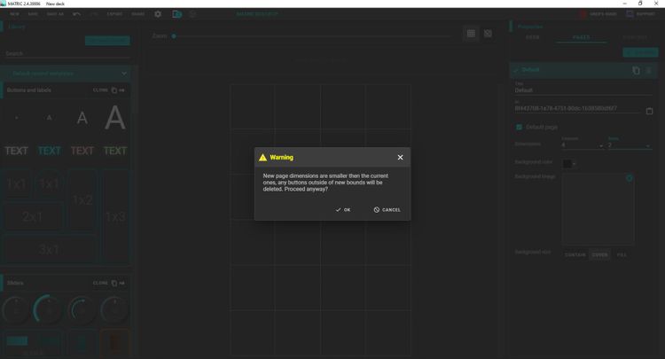
Task: Click the teal add page button
Action: coord(640,52)
